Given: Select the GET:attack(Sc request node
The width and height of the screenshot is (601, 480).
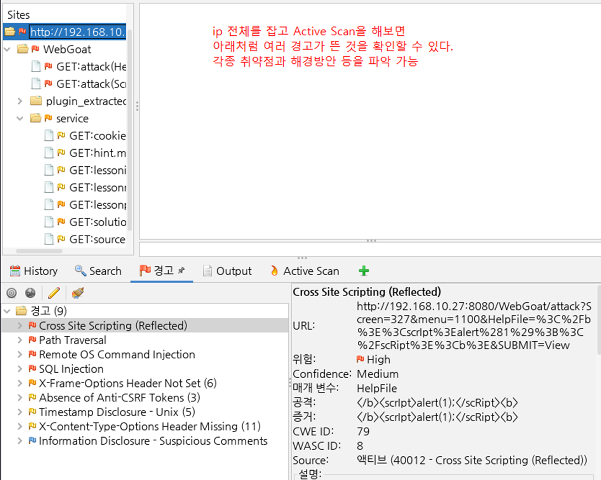Looking at the screenshot, I should 91,84.
